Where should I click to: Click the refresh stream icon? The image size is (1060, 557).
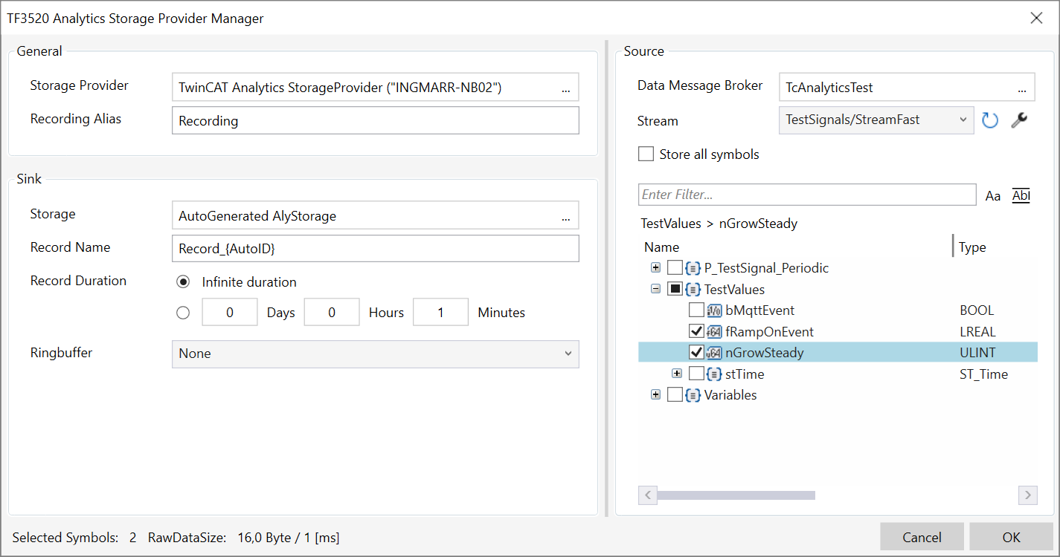tap(989, 120)
